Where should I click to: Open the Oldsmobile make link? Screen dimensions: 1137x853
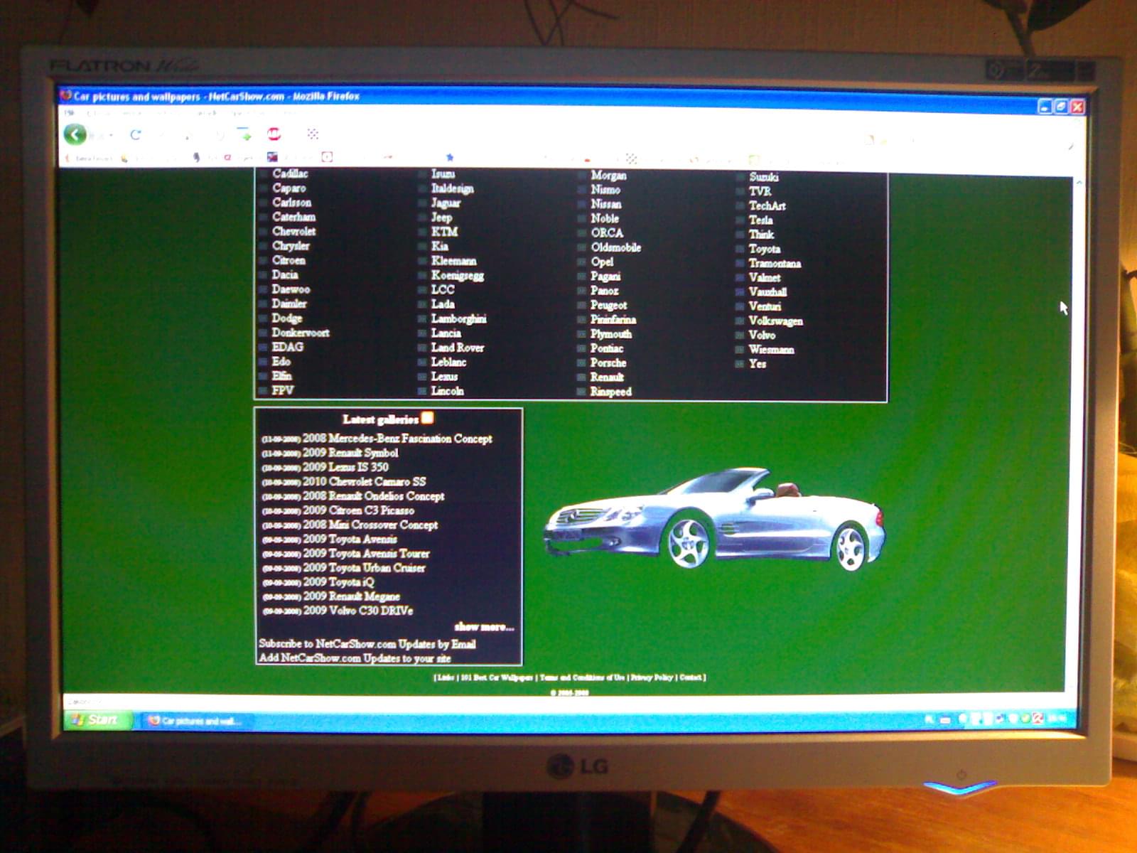pos(615,247)
